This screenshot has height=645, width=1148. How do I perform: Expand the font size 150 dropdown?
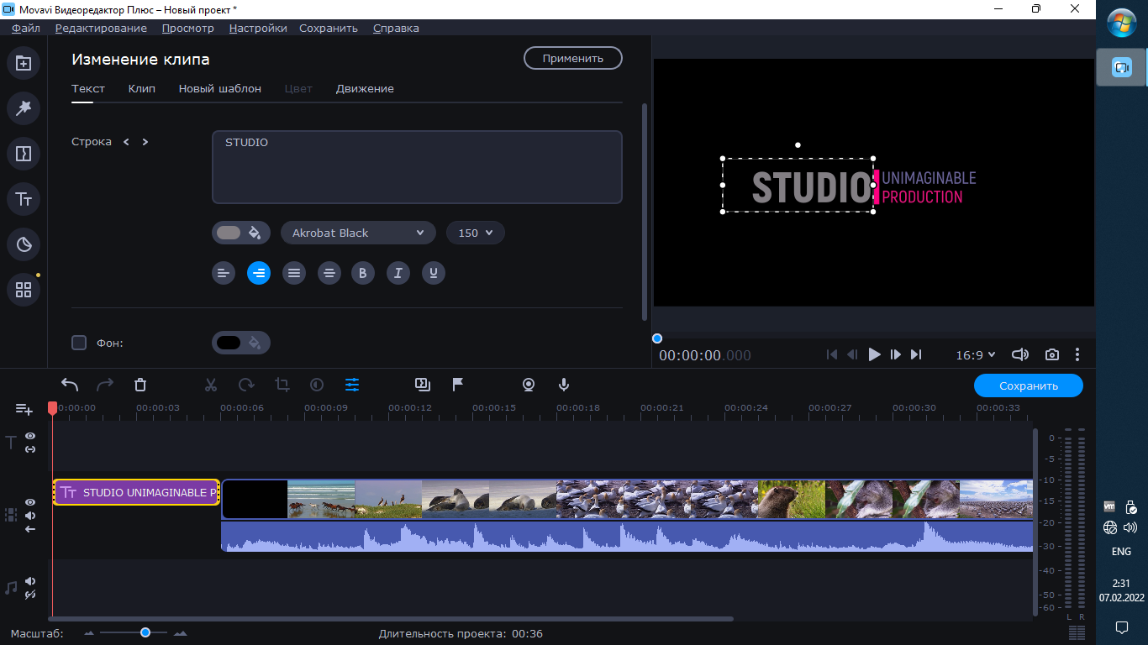tap(476, 233)
